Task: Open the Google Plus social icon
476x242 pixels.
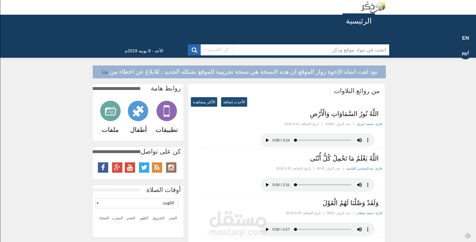Action: tap(117, 168)
